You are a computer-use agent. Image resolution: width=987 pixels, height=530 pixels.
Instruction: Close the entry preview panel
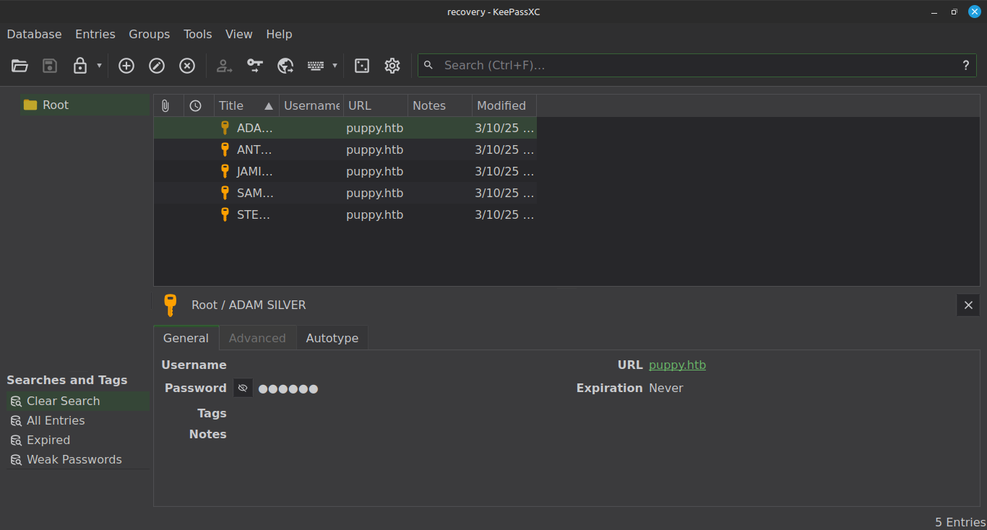click(x=968, y=305)
